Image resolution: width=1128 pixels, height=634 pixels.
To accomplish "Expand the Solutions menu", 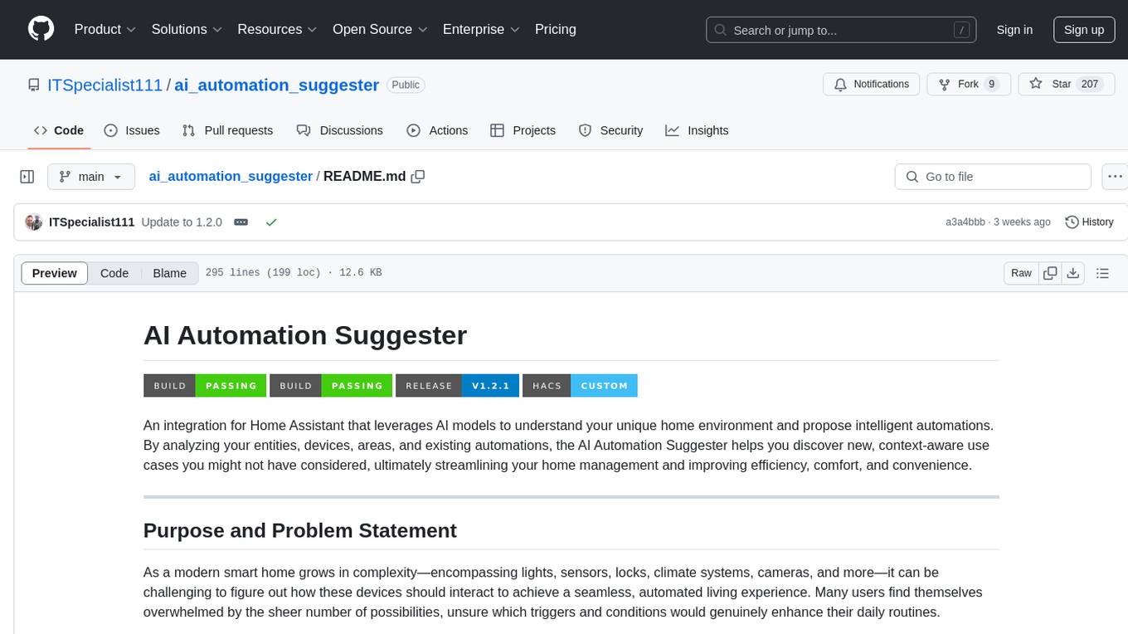I will 187,29.
